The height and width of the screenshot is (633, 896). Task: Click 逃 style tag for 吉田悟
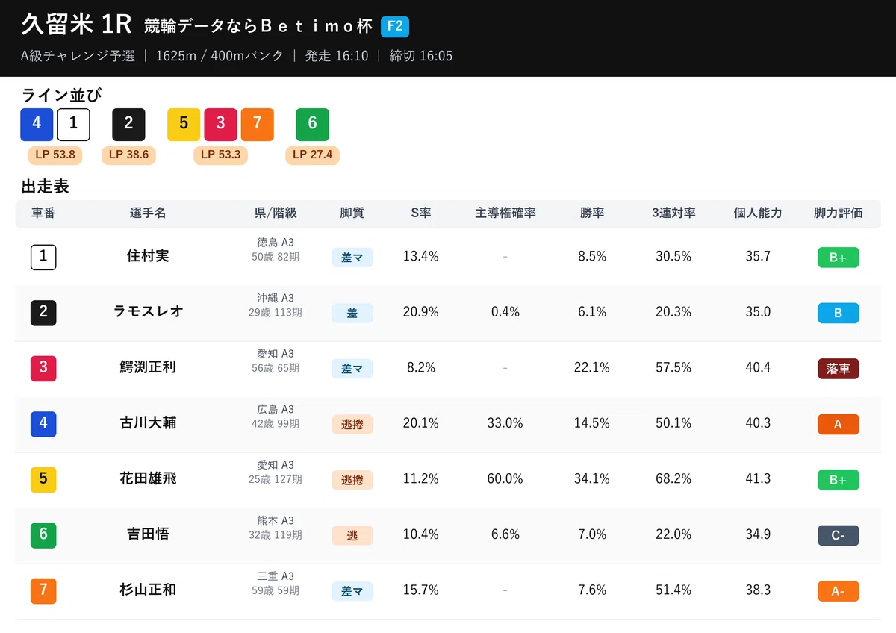click(x=352, y=535)
